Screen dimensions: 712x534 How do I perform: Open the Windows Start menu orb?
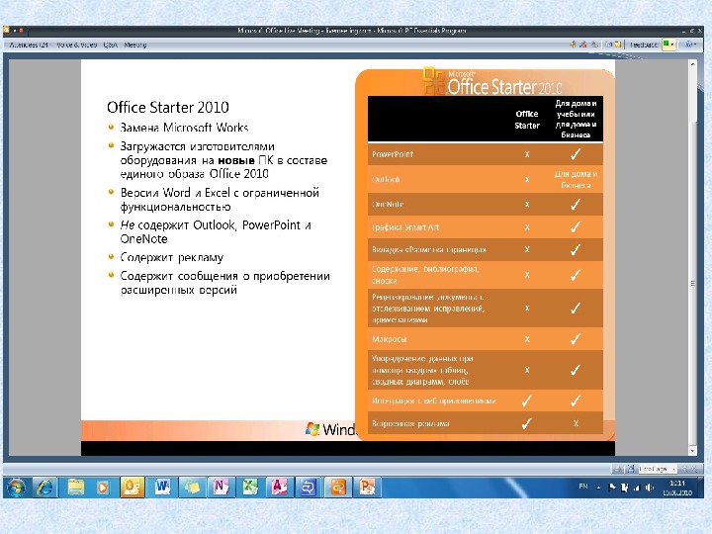pos(17,488)
